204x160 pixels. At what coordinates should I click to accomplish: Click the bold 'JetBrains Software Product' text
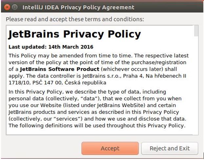click(x=60, y=69)
